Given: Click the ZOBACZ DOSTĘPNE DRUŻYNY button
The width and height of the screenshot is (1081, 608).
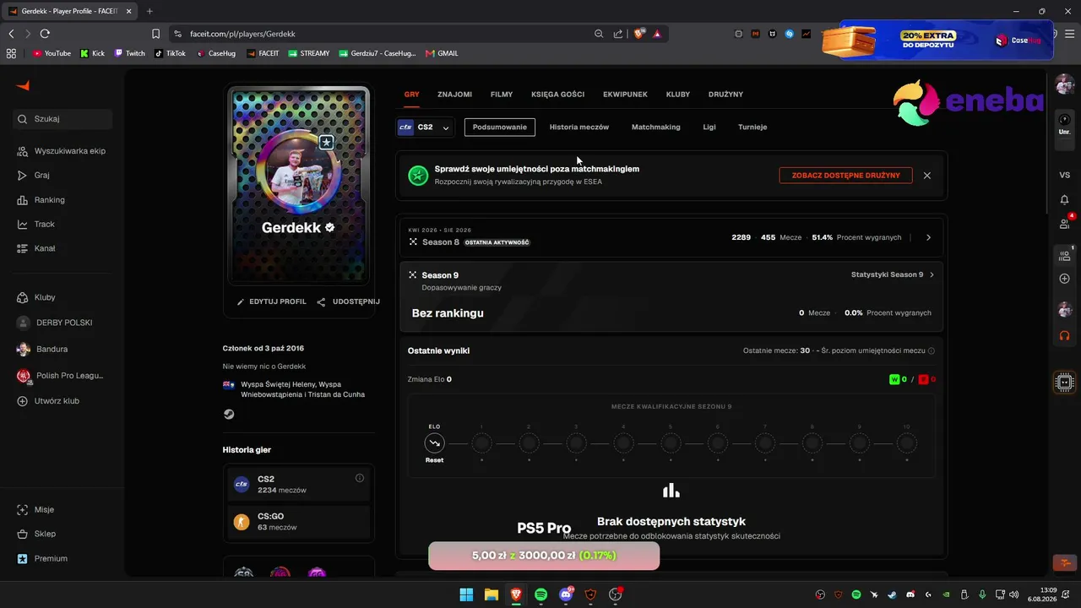Looking at the screenshot, I should pos(845,176).
